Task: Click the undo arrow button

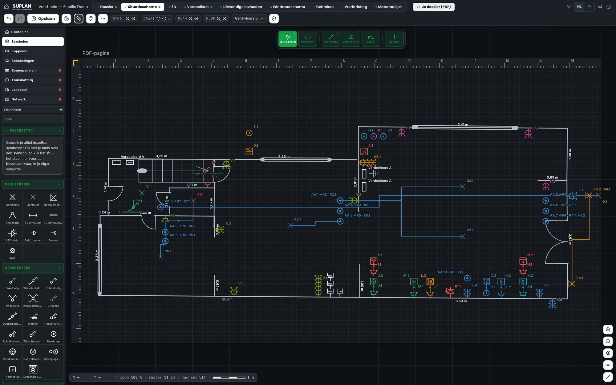Action: tap(9, 18)
